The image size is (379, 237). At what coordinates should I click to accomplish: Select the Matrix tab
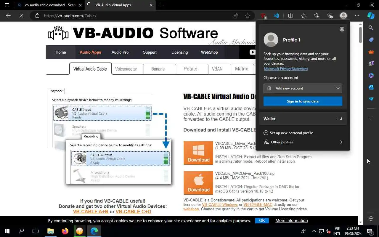242,69
